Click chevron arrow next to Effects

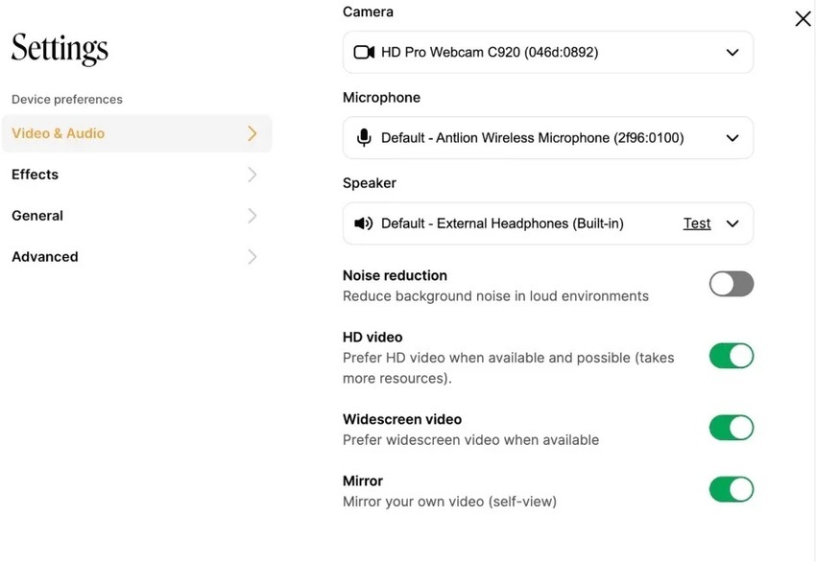tap(252, 175)
